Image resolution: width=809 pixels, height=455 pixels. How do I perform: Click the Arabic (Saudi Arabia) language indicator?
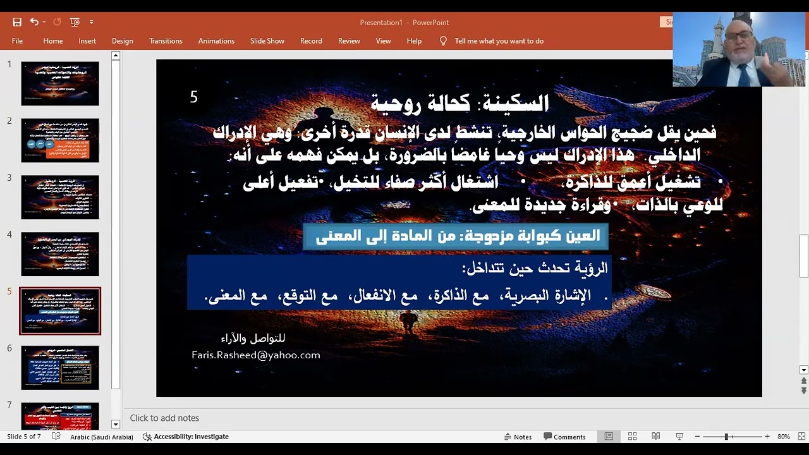[102, 437]
